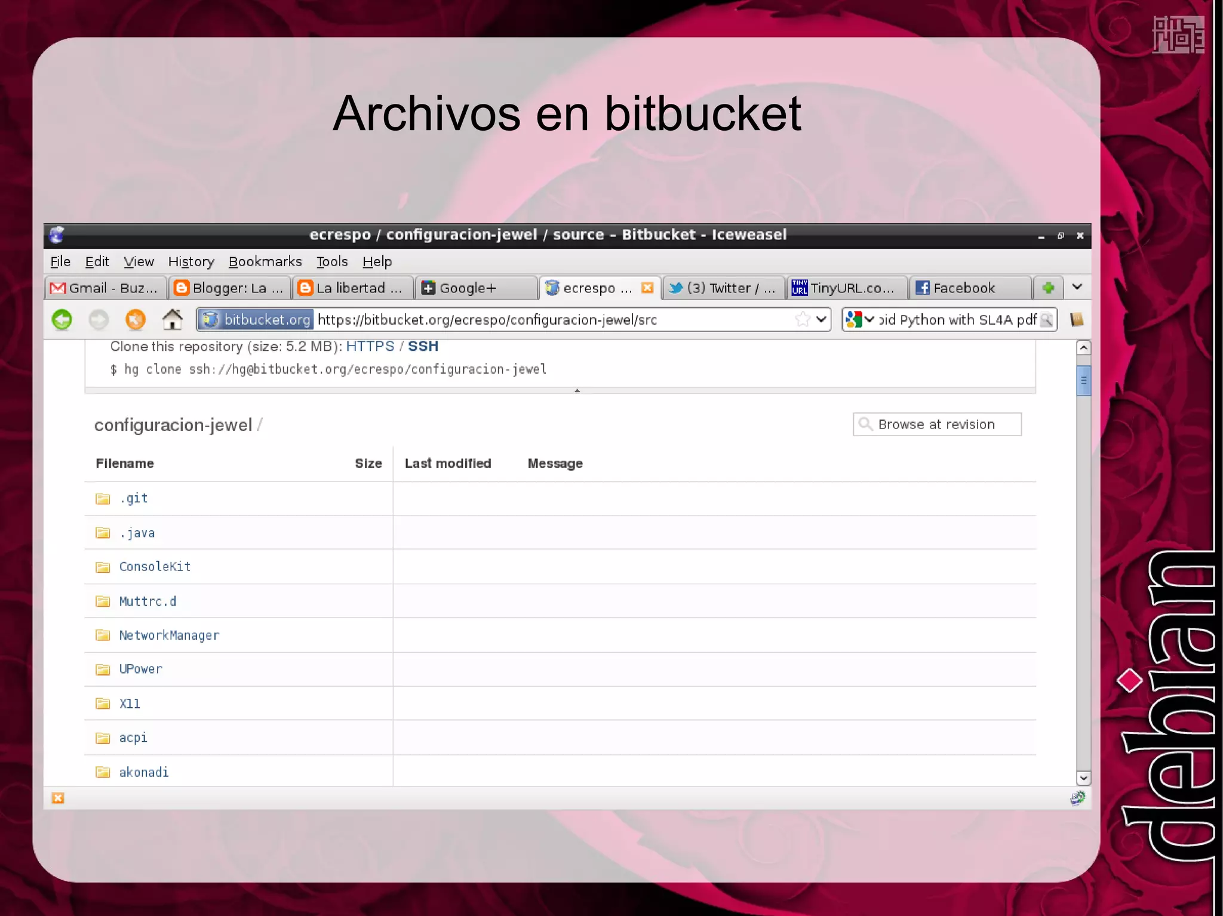Switch to the Gmail - Buzz tab
This screenshot has width=1223, height=916.
106,288
